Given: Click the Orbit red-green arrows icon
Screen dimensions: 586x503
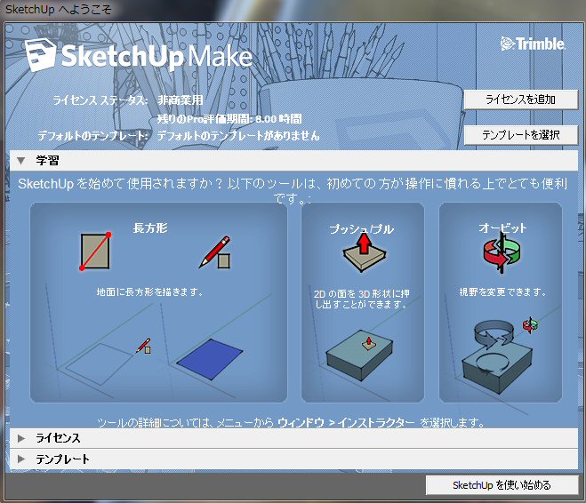Looking at the screenshot, I should coord(502,253).
